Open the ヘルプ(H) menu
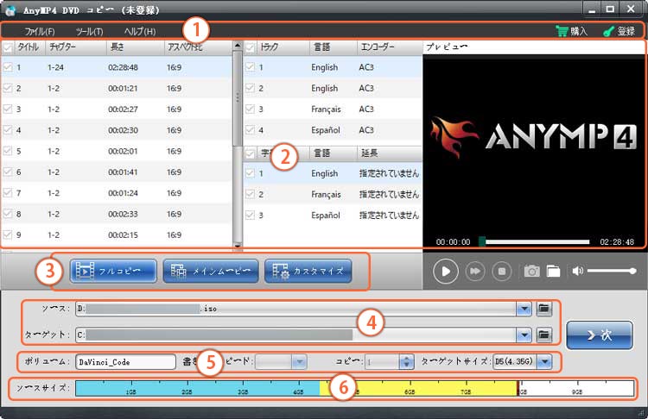Image resolution: width=648 pixels, height=419 pixels. pyautogui.click(x=140, y=31)
